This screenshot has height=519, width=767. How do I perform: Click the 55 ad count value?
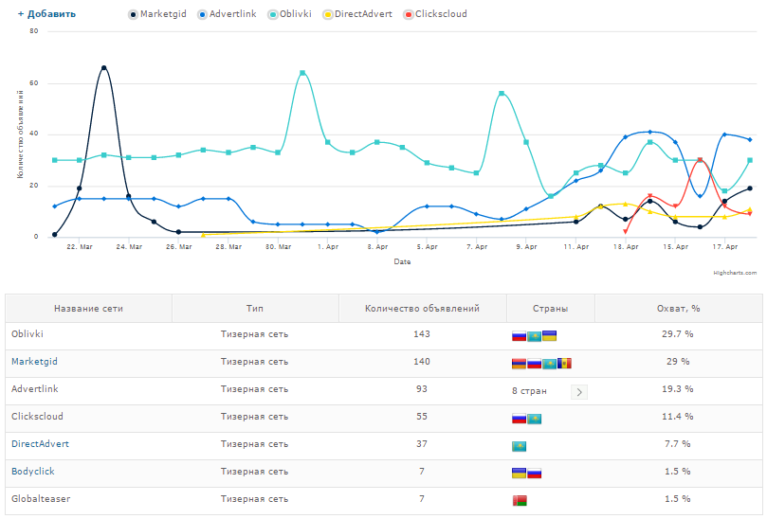click(x=422, y=417)
